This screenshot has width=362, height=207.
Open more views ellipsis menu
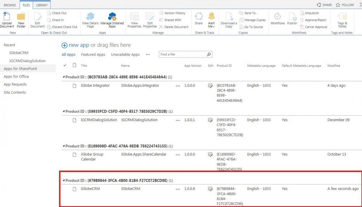click(x=148, y=55)
